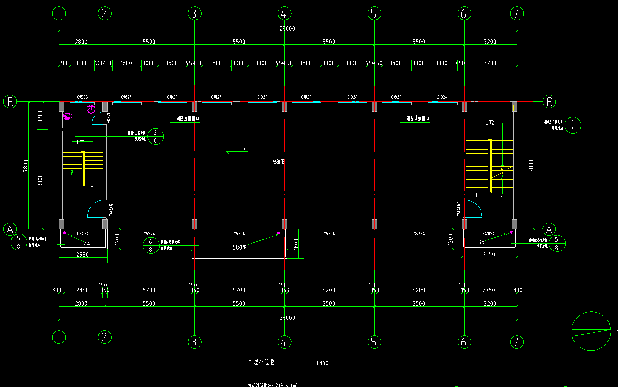Select the north arrow compass circle
The image size is (618, 387).
point(591,331)
